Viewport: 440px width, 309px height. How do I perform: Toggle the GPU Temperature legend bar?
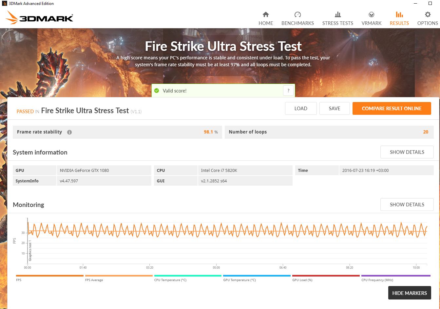coord(257,276)
